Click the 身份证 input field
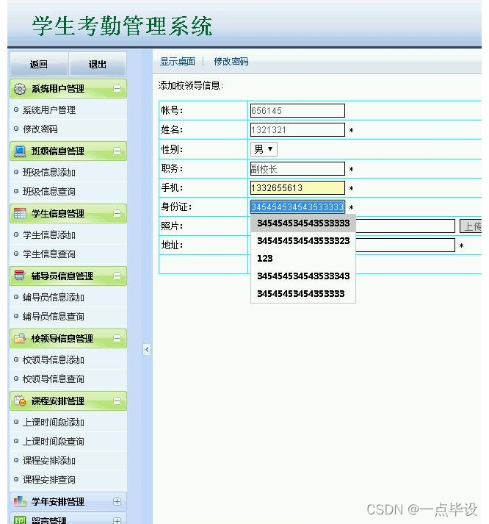Viewport: 489px width, 524px height. pos(297,207)
